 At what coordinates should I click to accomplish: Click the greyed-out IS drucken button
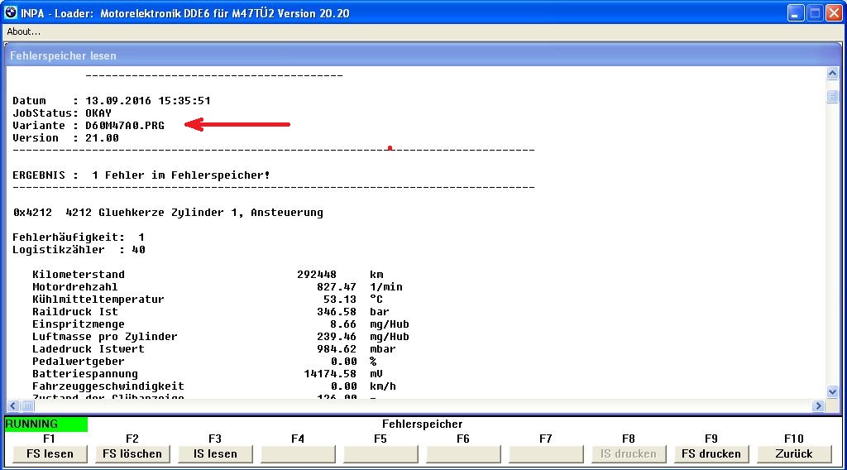tap(629, 453)
